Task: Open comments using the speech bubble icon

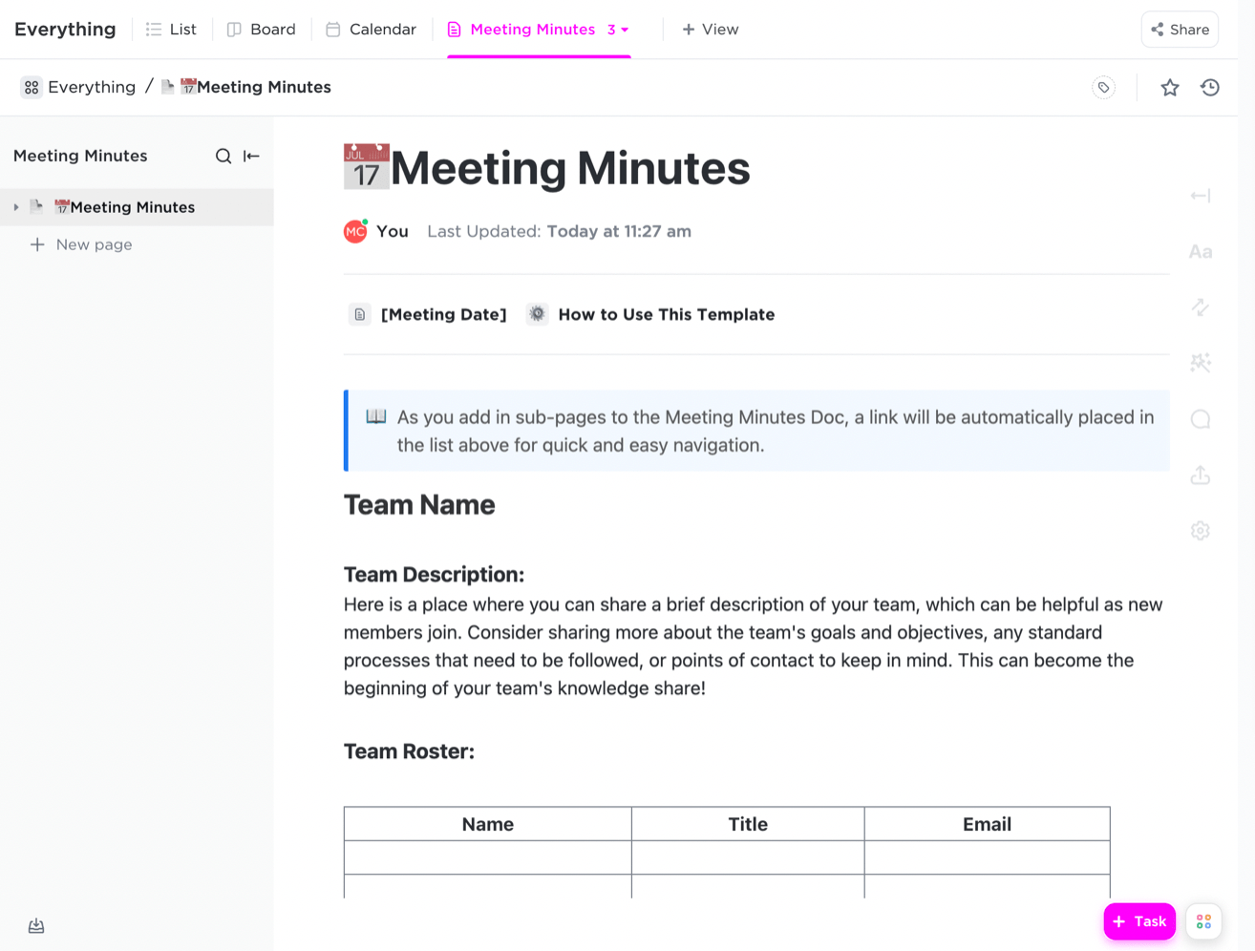Action: (x=1200, y=418)
